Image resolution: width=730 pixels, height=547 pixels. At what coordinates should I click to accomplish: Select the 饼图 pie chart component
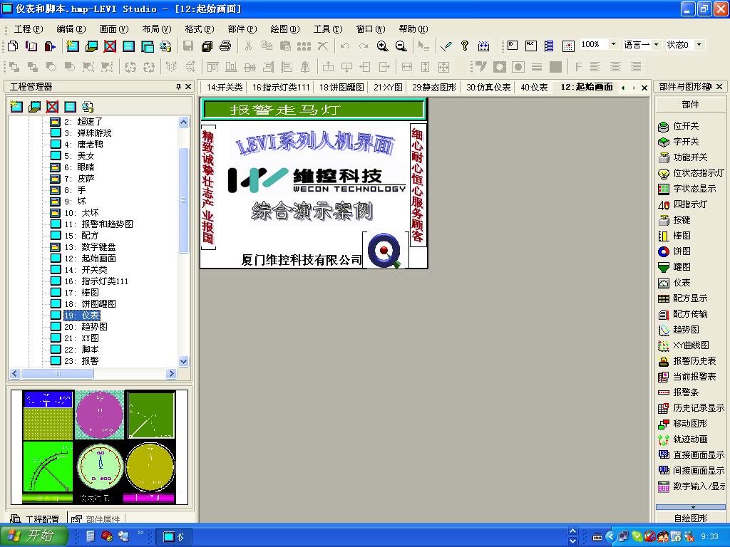tap(674, 251)
